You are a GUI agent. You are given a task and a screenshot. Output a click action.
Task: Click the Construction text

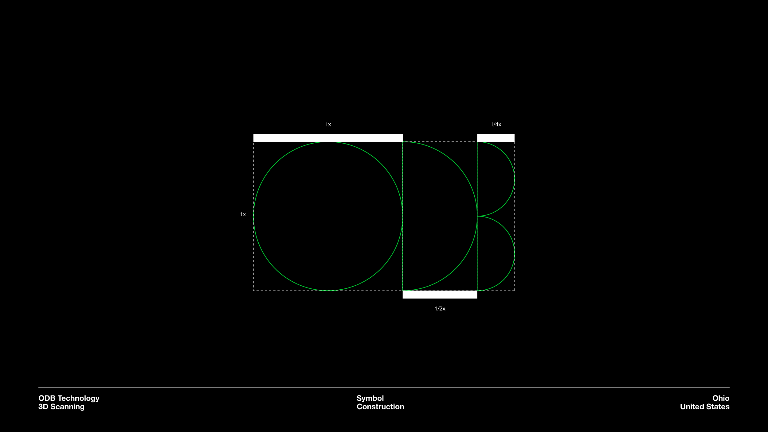tap(380, 407)
